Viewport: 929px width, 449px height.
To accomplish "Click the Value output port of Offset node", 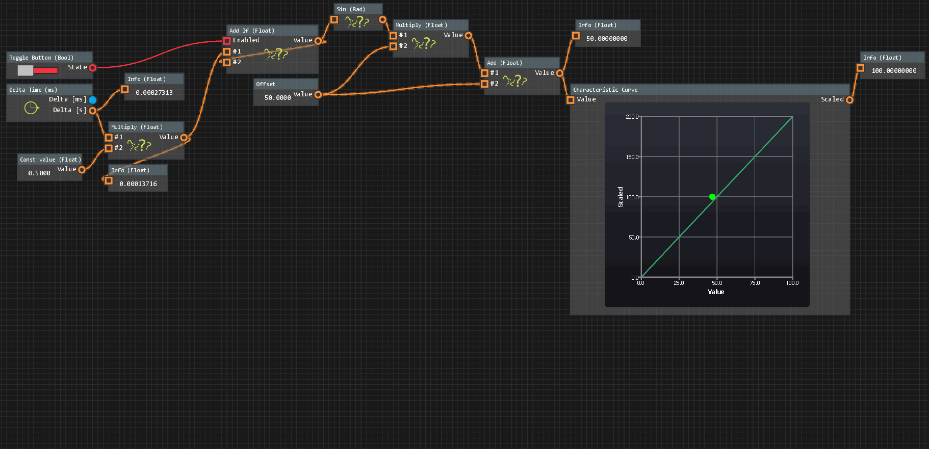I will coord(318,95).
